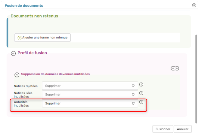Image resolution: width=205 pixels, height=133 pixels.
Task: Open the Notices liées inutilisées dropdown
Action: [x=90, y=95]
